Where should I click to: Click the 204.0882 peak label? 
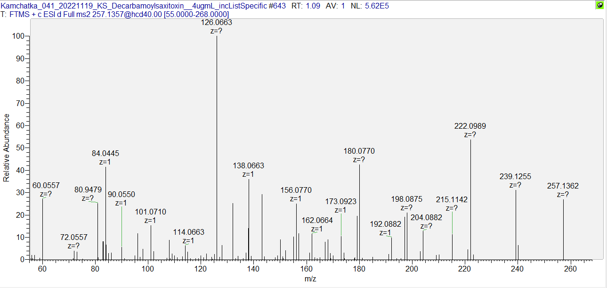click(x=426, y=217)
